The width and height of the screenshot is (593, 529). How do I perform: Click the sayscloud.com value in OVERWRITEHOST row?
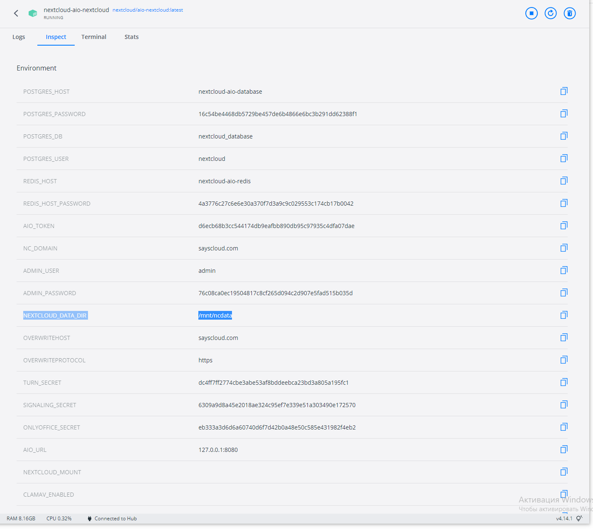tap(218, 338)
